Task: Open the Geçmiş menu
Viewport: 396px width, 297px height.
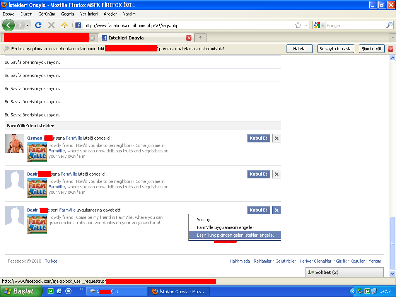Action: (68, 14)
